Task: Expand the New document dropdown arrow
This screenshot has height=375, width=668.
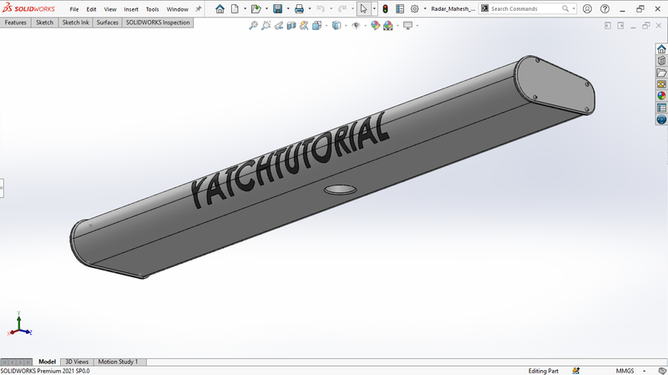Action: coord(245,8)
